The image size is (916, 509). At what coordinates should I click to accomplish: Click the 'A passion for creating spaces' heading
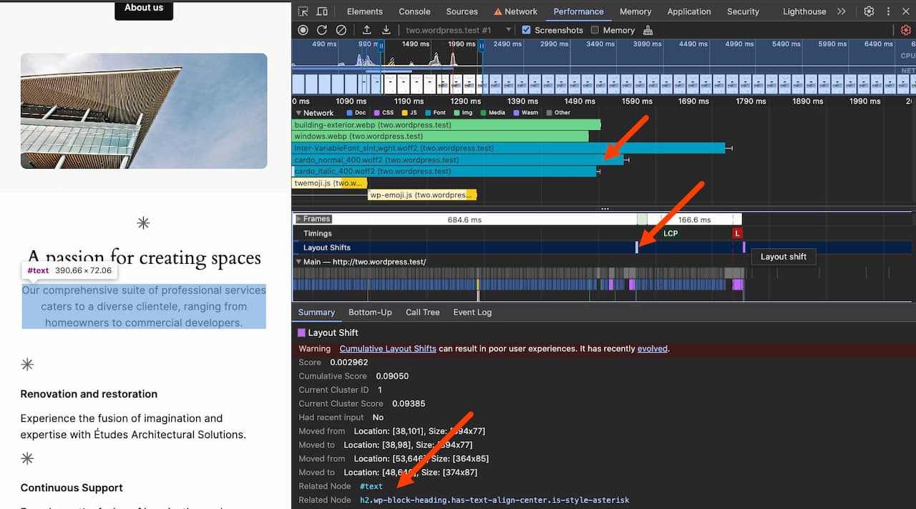click(144, 257)
